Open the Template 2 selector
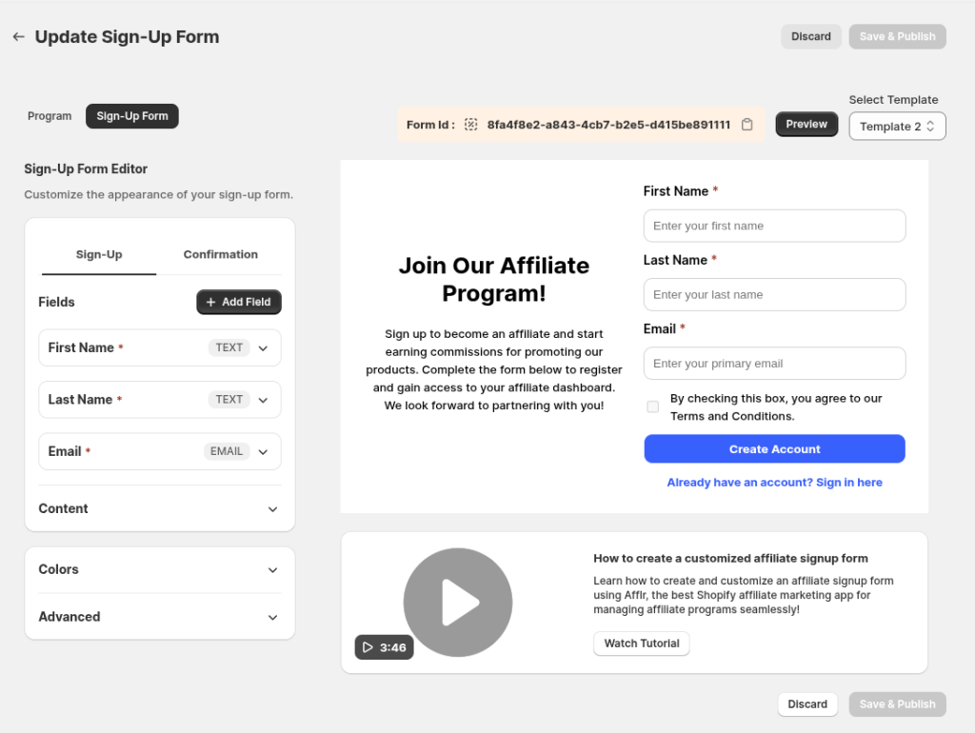The image size is (975, 733). [896, 126]
